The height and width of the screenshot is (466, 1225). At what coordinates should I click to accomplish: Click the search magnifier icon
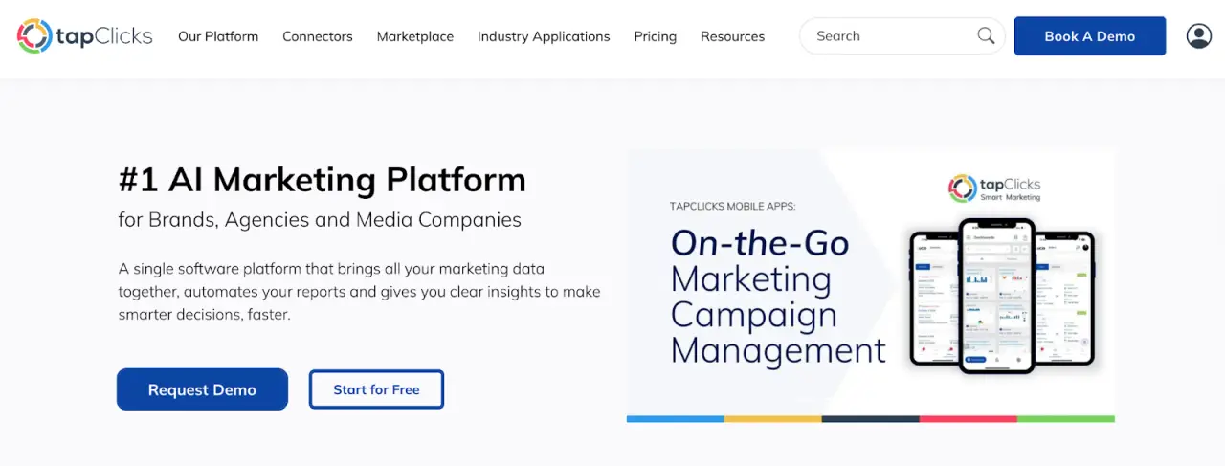click(986, 36)
